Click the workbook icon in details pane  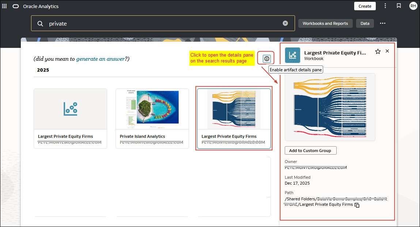(292, 55)
